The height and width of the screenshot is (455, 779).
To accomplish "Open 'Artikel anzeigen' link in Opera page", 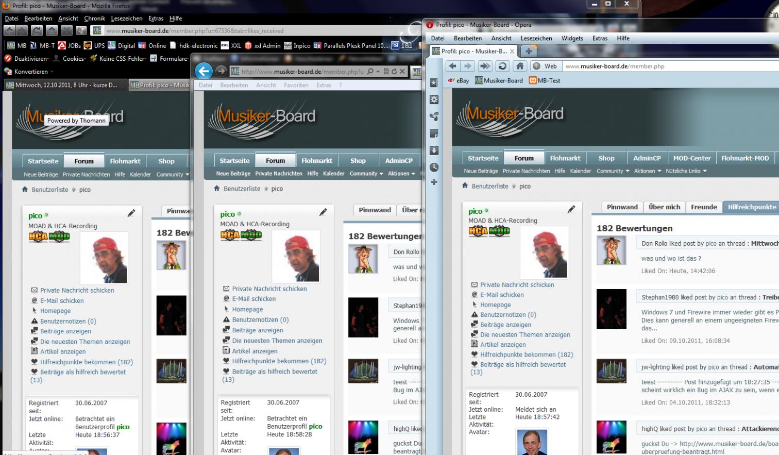I will (x=503, y=345).
